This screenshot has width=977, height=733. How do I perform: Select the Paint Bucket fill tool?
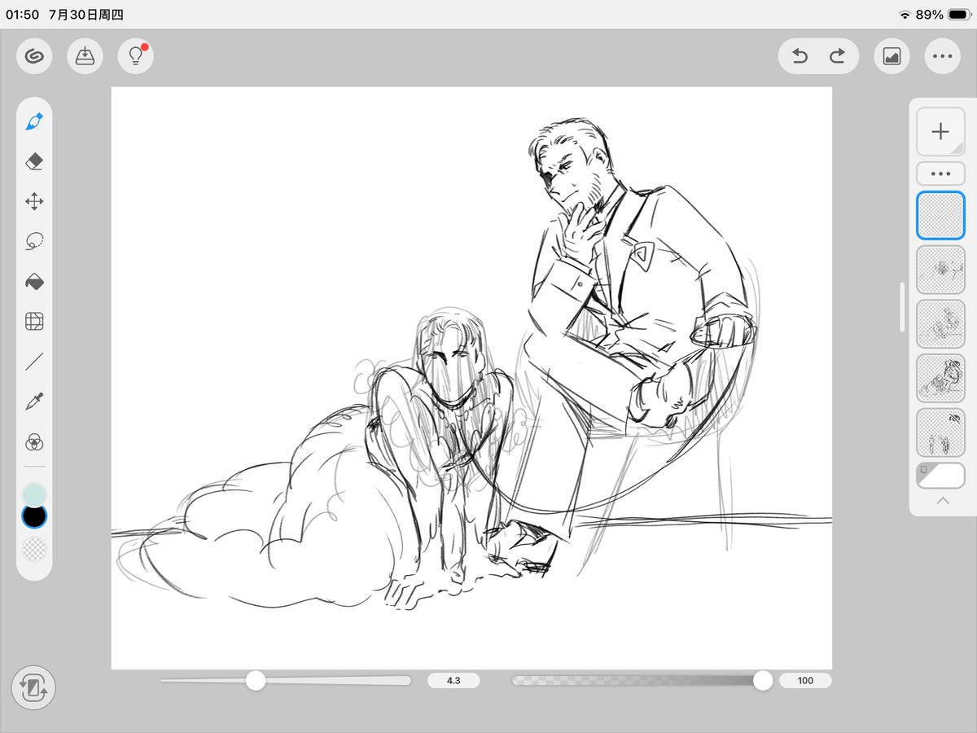(x=34, y=282)
